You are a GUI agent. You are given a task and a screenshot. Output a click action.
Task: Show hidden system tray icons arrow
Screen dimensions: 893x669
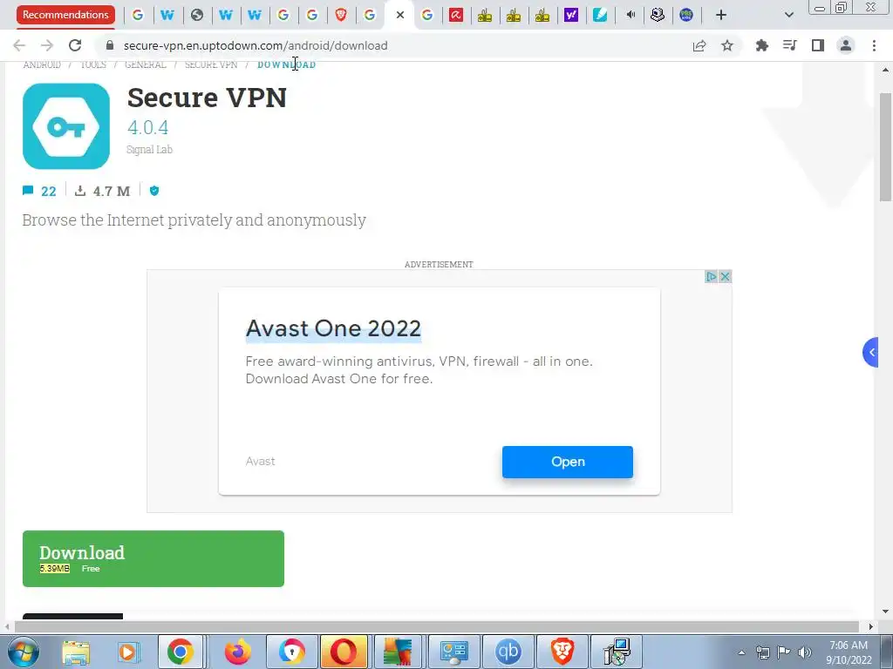coord(741,652)
